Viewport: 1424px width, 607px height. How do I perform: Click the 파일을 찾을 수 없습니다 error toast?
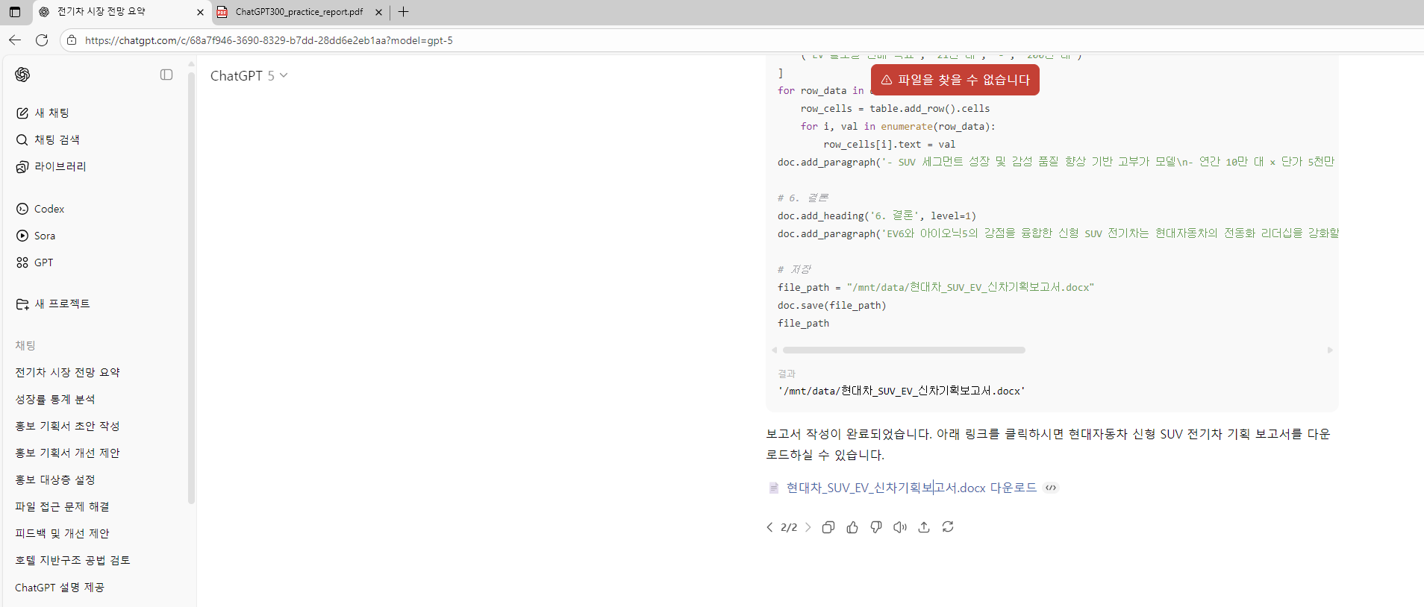click(x=955, y=80)
